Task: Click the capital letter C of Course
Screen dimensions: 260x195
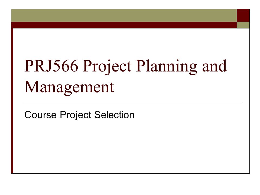Action: click(x=28, y=115)
